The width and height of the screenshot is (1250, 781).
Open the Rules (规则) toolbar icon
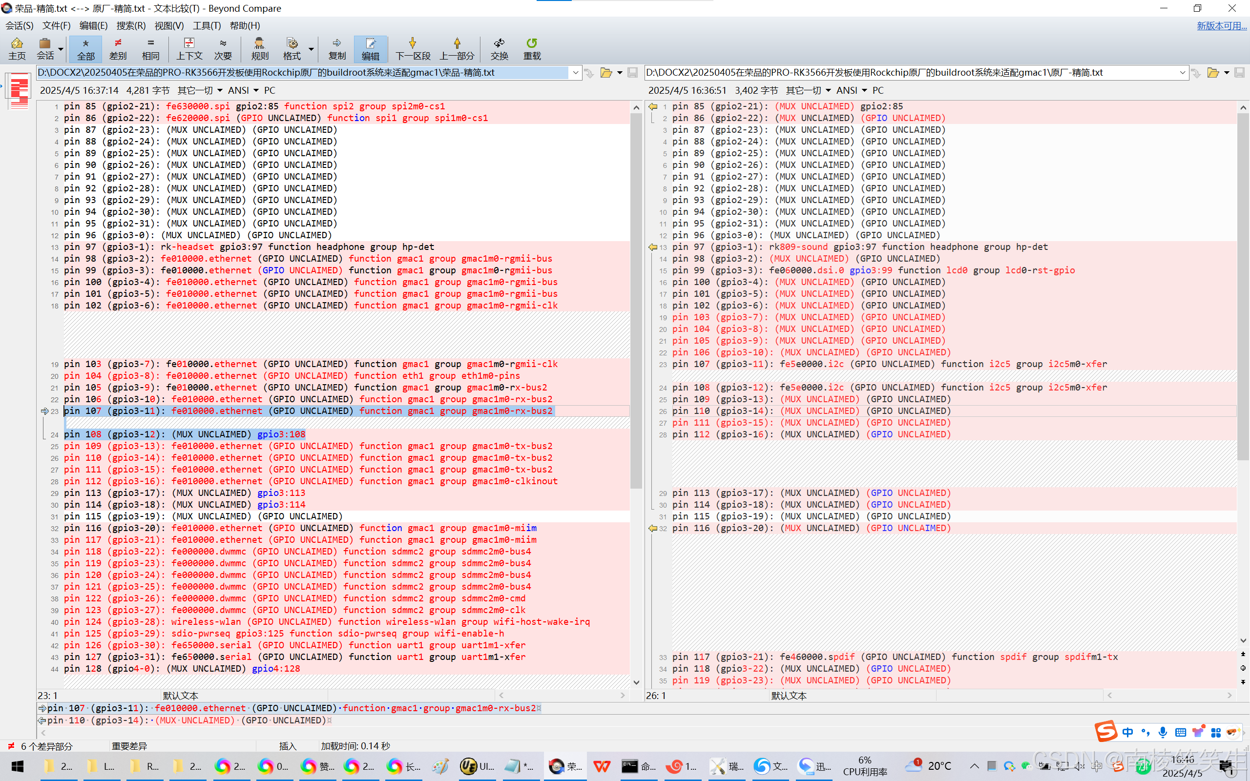coord(259,48)
